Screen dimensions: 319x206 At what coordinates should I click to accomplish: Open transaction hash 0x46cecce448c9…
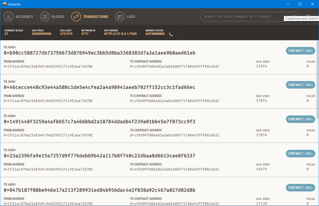click(100, 88)
